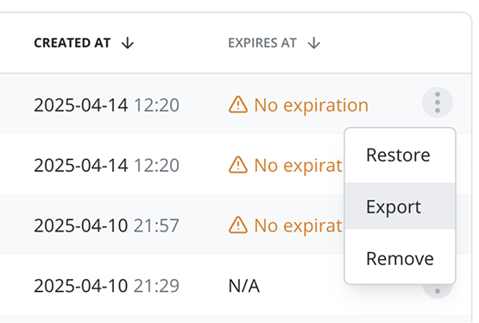This screenshot has width=479, height=323.
Task: Open the kebab menu on the first row
Action: (438, 103)
